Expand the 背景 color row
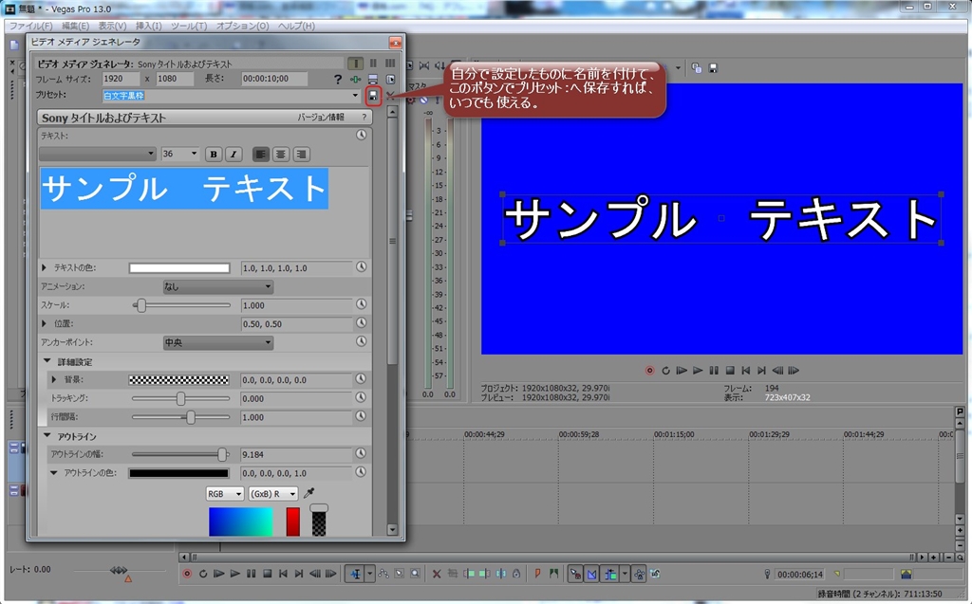972x604 pixels. point(54,379)
